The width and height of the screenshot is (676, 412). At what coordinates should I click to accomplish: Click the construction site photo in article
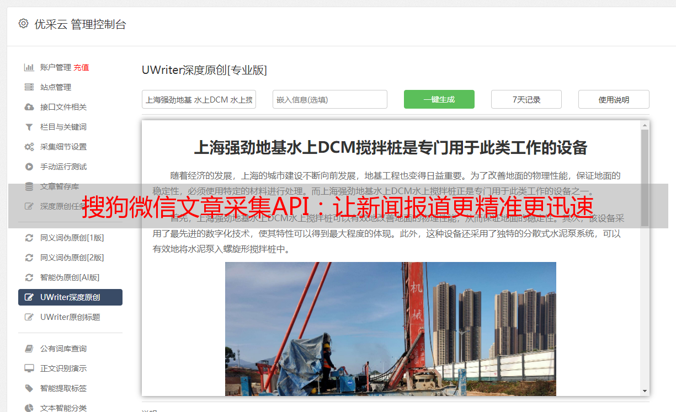click(390, 329)
